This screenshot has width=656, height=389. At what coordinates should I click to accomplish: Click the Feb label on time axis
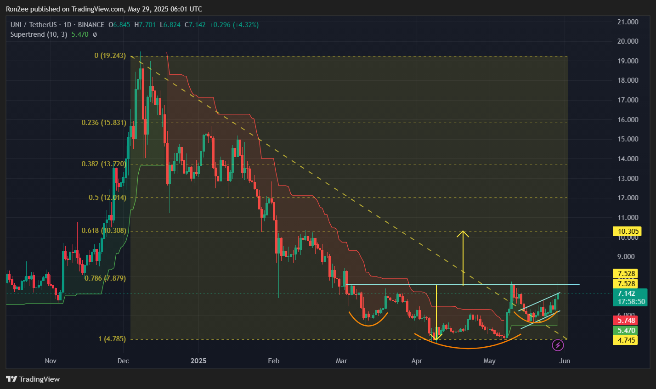(274, 361)
